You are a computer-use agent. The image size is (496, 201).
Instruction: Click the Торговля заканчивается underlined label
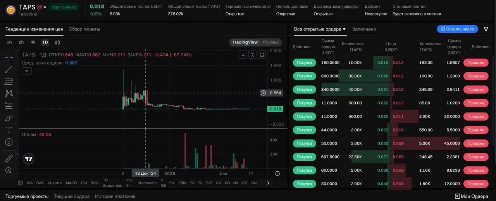click(x=248, y=7)
